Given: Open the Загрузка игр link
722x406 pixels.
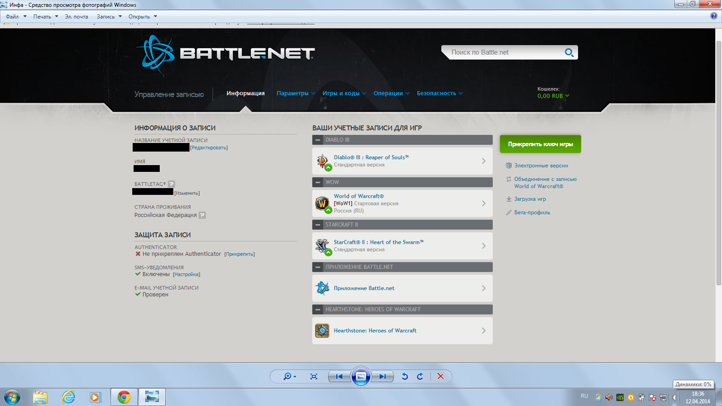Looking at the screenshot, I should coord(530,199).
